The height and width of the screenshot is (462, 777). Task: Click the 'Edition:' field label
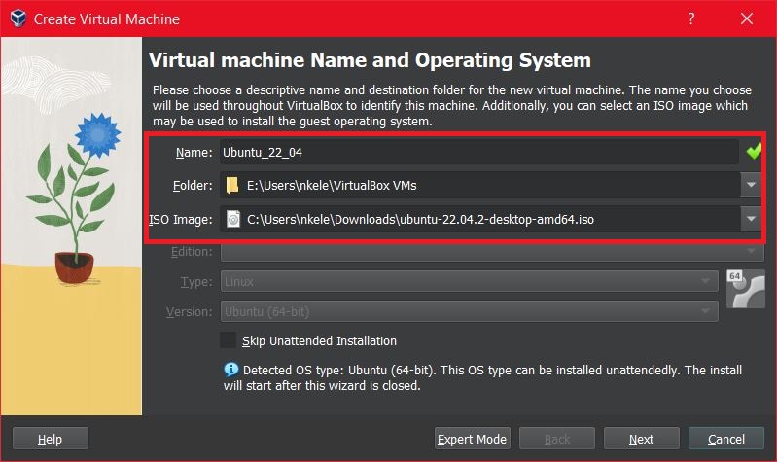[x=192, y=251]
